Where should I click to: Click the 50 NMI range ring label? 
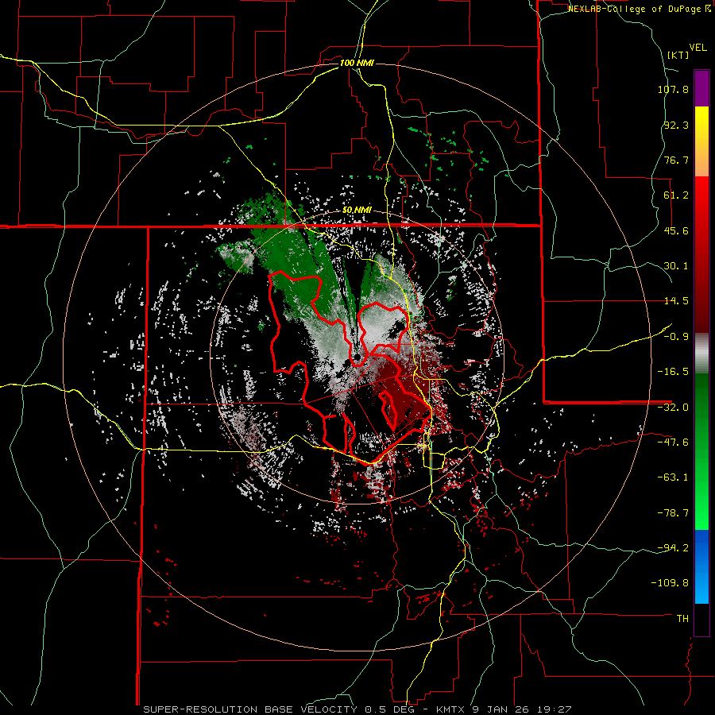tap(357, 211)
